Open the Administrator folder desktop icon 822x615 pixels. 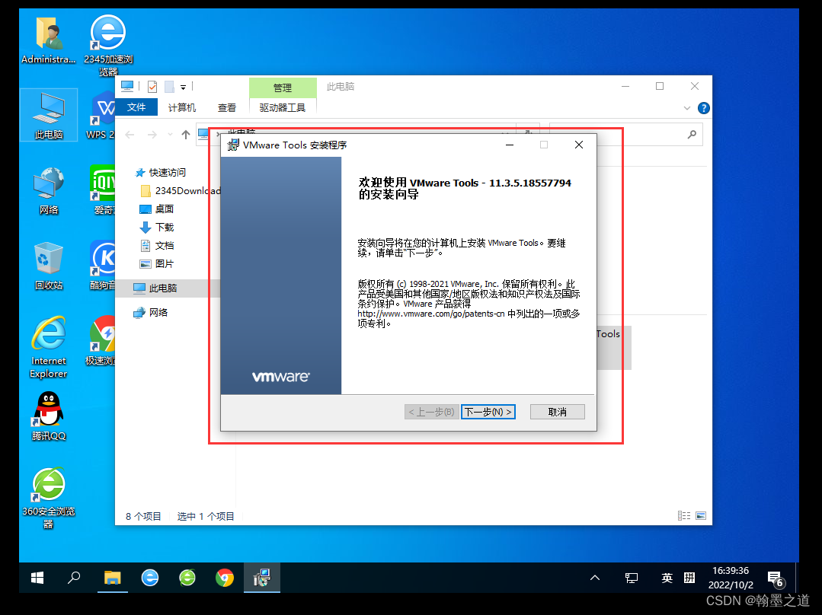[x=48, y=40]
